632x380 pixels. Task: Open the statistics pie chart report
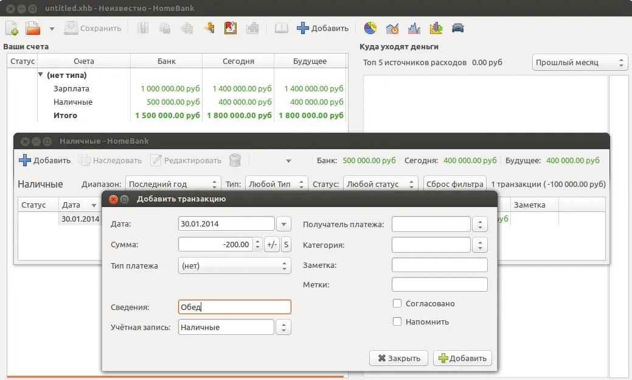[x=370, y=28]
